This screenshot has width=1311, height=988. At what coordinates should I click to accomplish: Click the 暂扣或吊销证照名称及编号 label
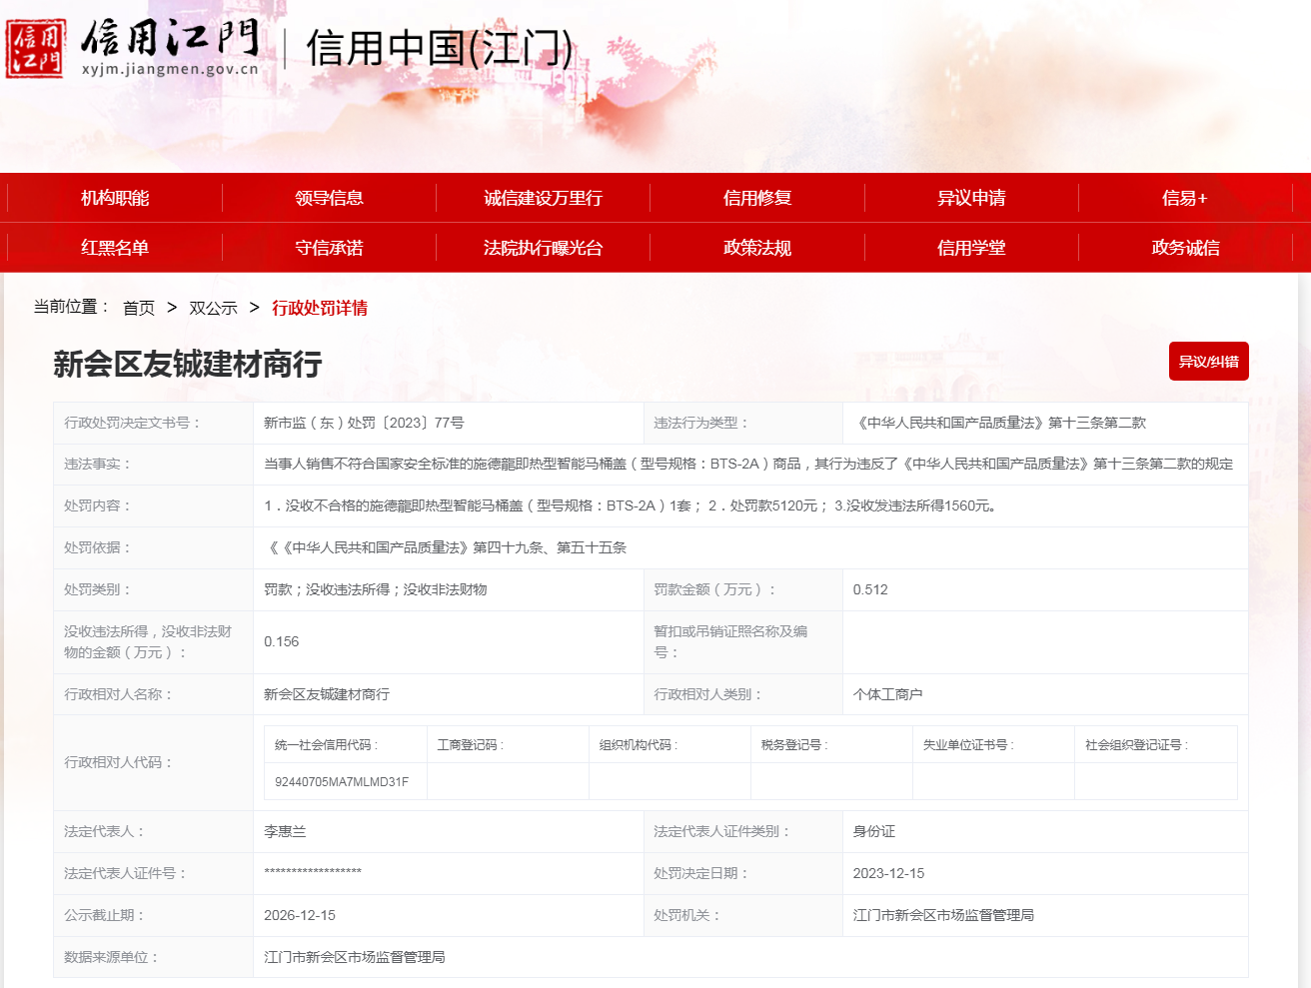730,641
